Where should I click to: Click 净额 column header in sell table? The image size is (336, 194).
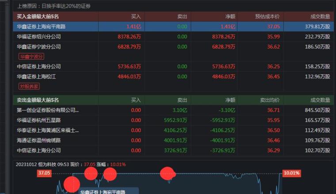tap(230, 100)
